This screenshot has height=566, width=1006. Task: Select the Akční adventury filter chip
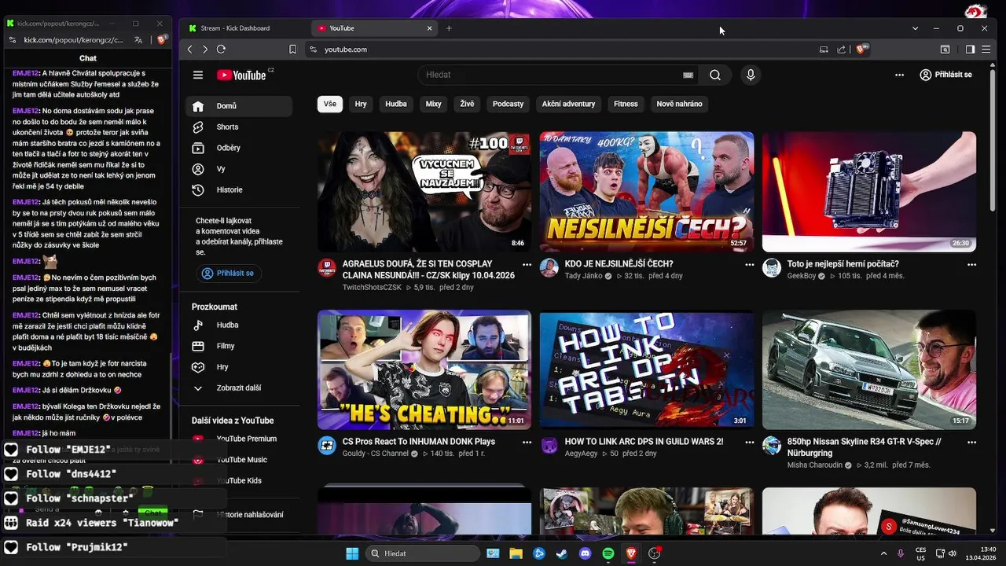click(568, 104)
